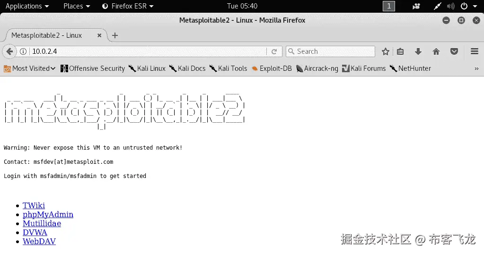This screenshot has width=484, height=254.
Task: Close the Metasploitable2 - Linux tab
Action: point(99,35)
